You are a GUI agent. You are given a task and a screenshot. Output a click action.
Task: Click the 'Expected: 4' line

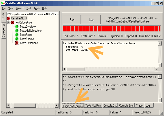74,47
